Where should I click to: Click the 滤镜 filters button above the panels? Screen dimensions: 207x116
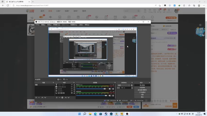(66, 79)
